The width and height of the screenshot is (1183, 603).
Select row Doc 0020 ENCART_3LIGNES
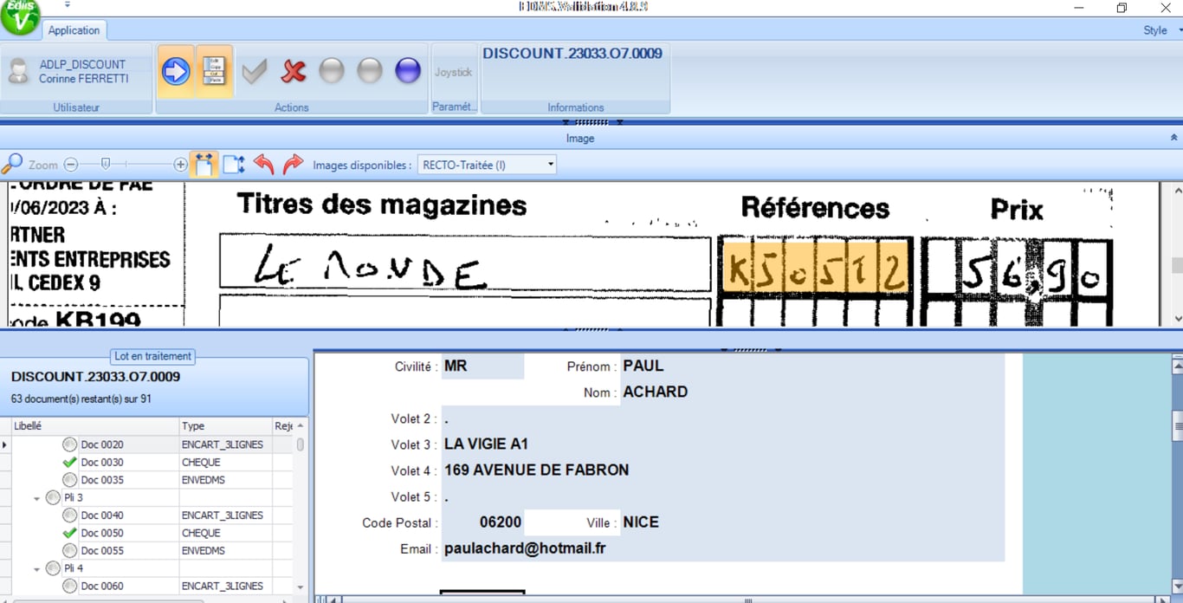pyautogui.click(x=152, y=444)
